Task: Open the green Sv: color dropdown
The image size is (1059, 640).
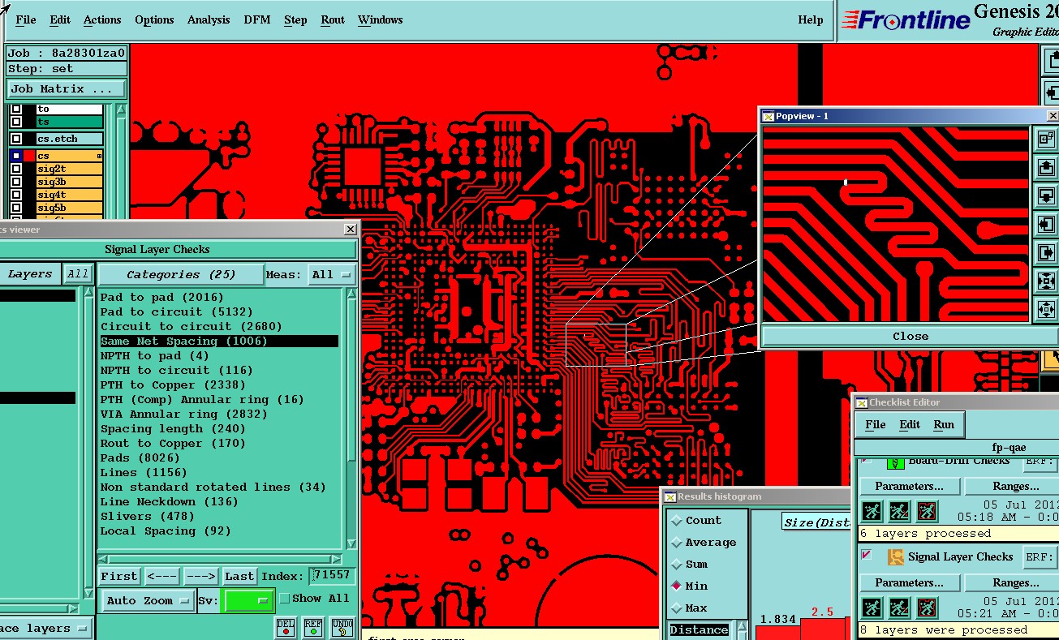Action: [x=248, y=601]
